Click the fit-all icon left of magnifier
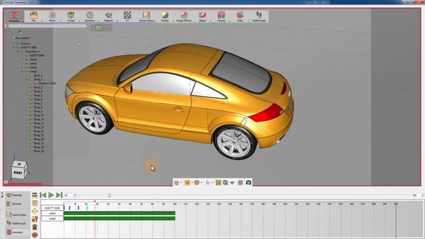The image size is (425, 239). (x=218, y=183)
